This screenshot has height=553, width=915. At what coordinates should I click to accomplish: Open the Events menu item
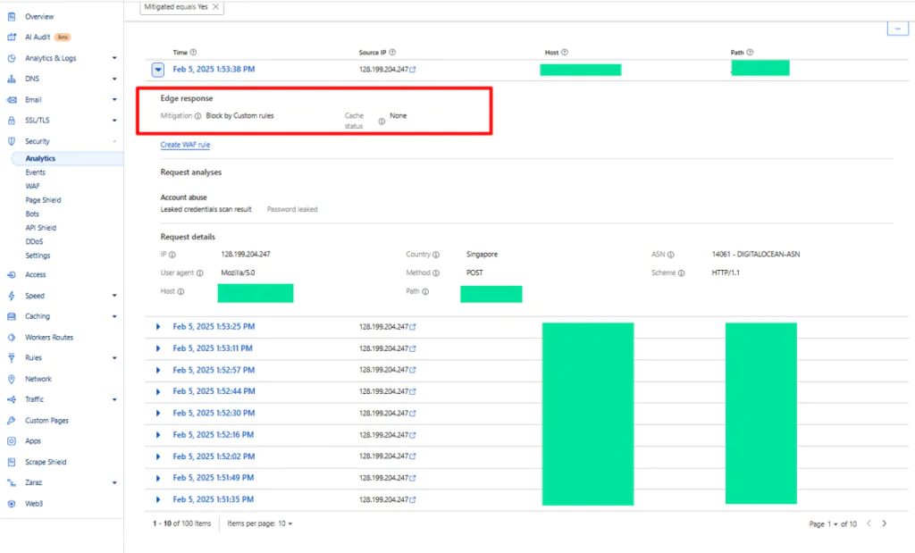coord(35,172)
